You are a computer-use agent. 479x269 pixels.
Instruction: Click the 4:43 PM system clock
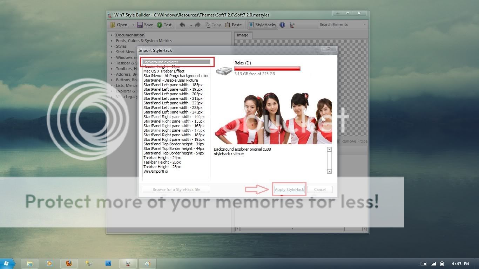click(x=460, y=264)
